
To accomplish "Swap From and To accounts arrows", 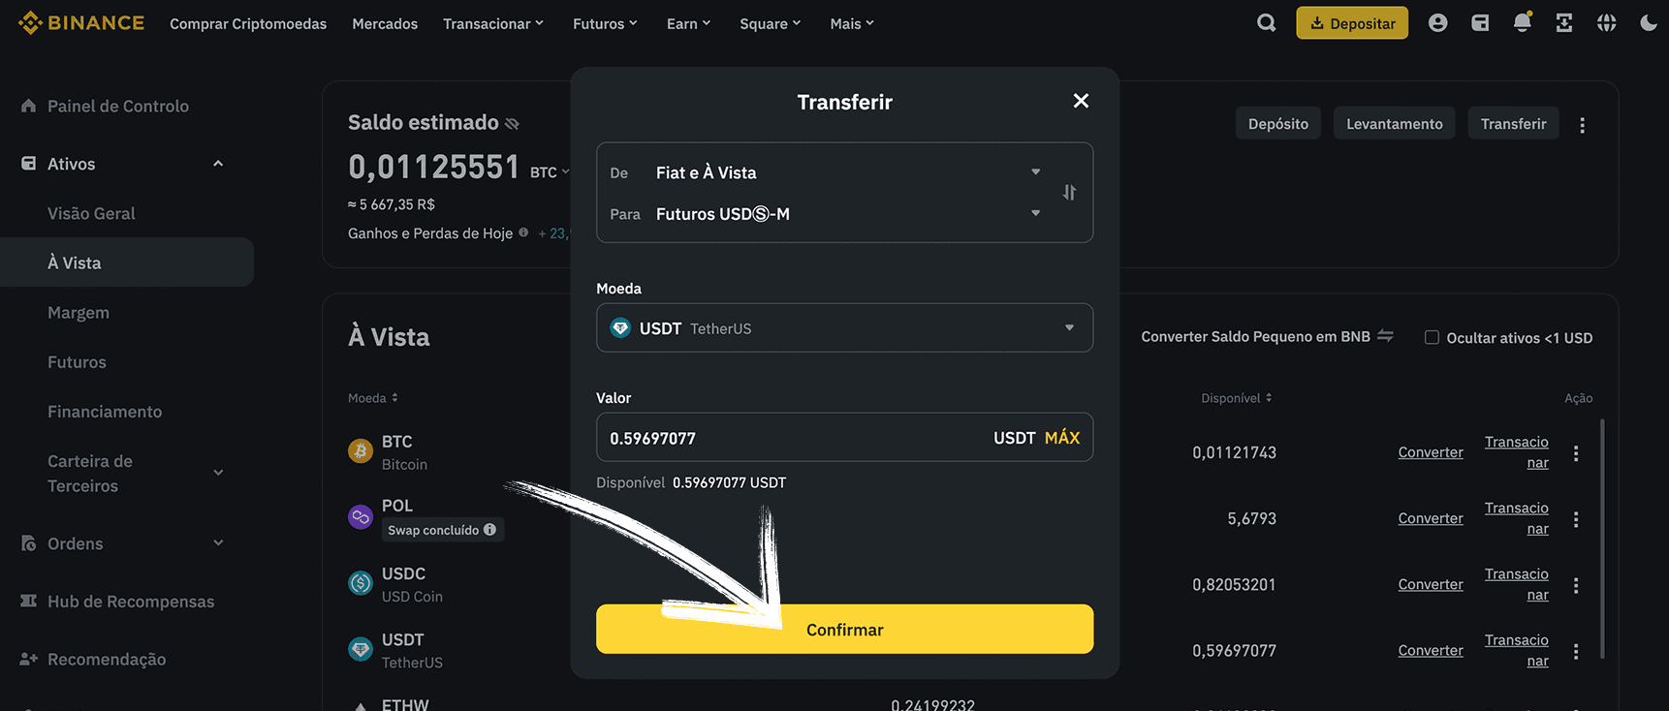I will [x=1069, y=192].
